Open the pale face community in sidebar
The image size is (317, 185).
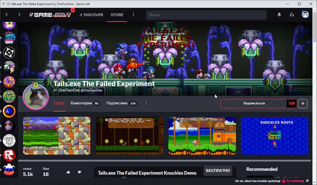[9, 126]
